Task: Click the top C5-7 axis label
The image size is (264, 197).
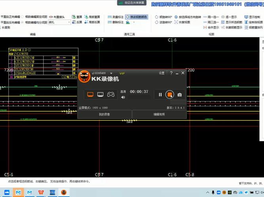Action: pos(99,40)
